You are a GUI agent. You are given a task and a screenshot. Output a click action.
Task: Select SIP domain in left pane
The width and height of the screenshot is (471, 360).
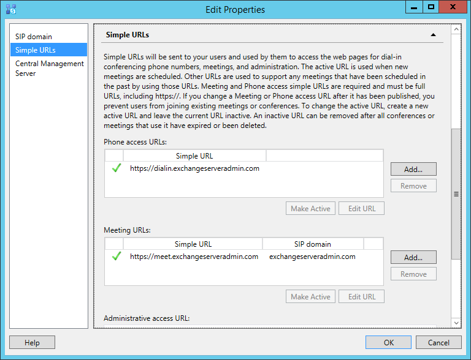coord(34,37)
